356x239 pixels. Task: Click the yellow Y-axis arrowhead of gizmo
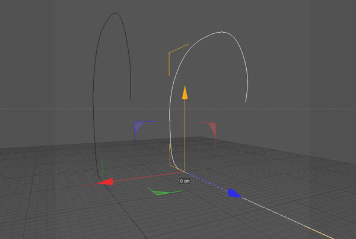click(185, 92)
